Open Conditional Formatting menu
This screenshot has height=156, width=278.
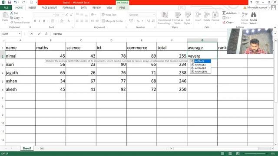click(164, 18)
